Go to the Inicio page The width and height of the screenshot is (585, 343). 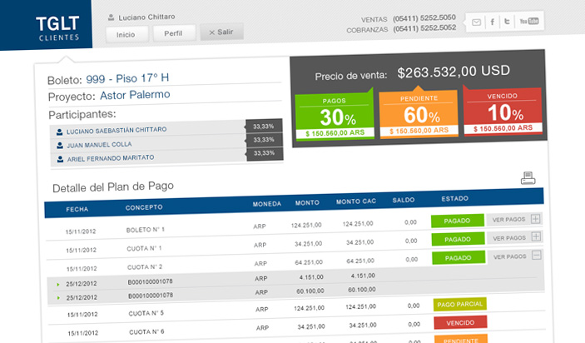point(126,34)
